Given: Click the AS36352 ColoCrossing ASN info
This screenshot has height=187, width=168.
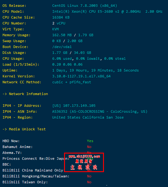Looking at the screenshot, I should (100, 111).
